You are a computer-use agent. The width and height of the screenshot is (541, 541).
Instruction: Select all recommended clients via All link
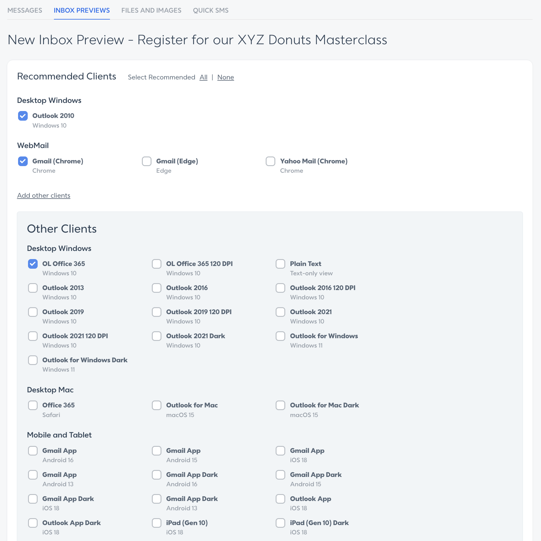click(x=203, y=77)
